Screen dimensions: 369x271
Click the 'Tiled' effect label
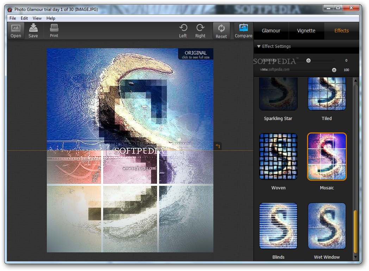point(327,118)
